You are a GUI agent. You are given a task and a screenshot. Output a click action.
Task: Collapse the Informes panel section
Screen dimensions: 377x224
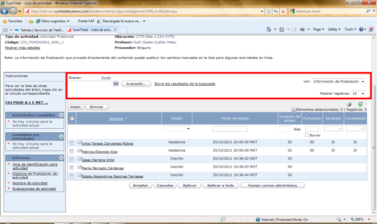(x=61, y=158)
